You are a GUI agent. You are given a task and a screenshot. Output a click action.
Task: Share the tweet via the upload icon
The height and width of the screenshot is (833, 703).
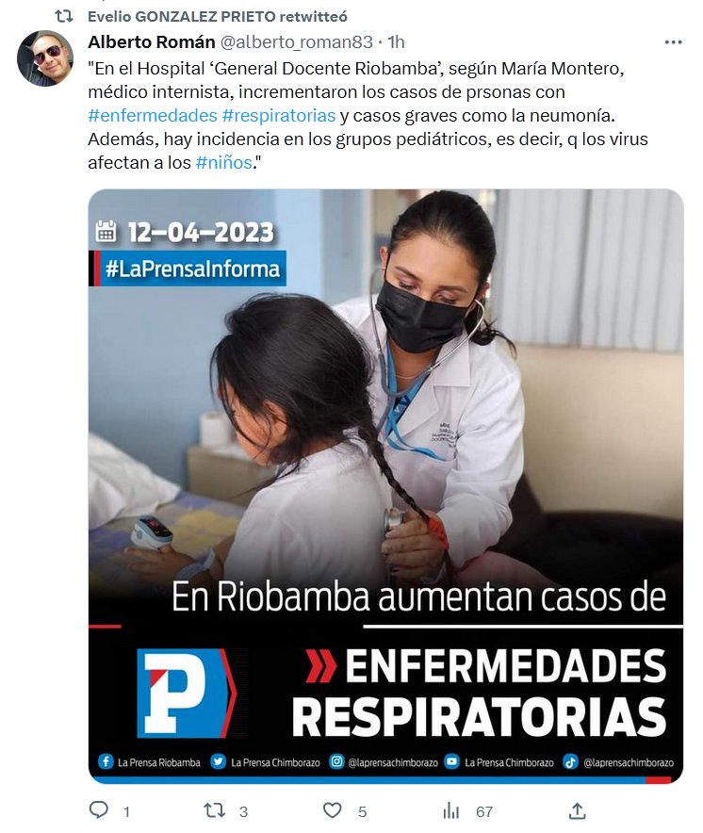click(x=577, y=810)
